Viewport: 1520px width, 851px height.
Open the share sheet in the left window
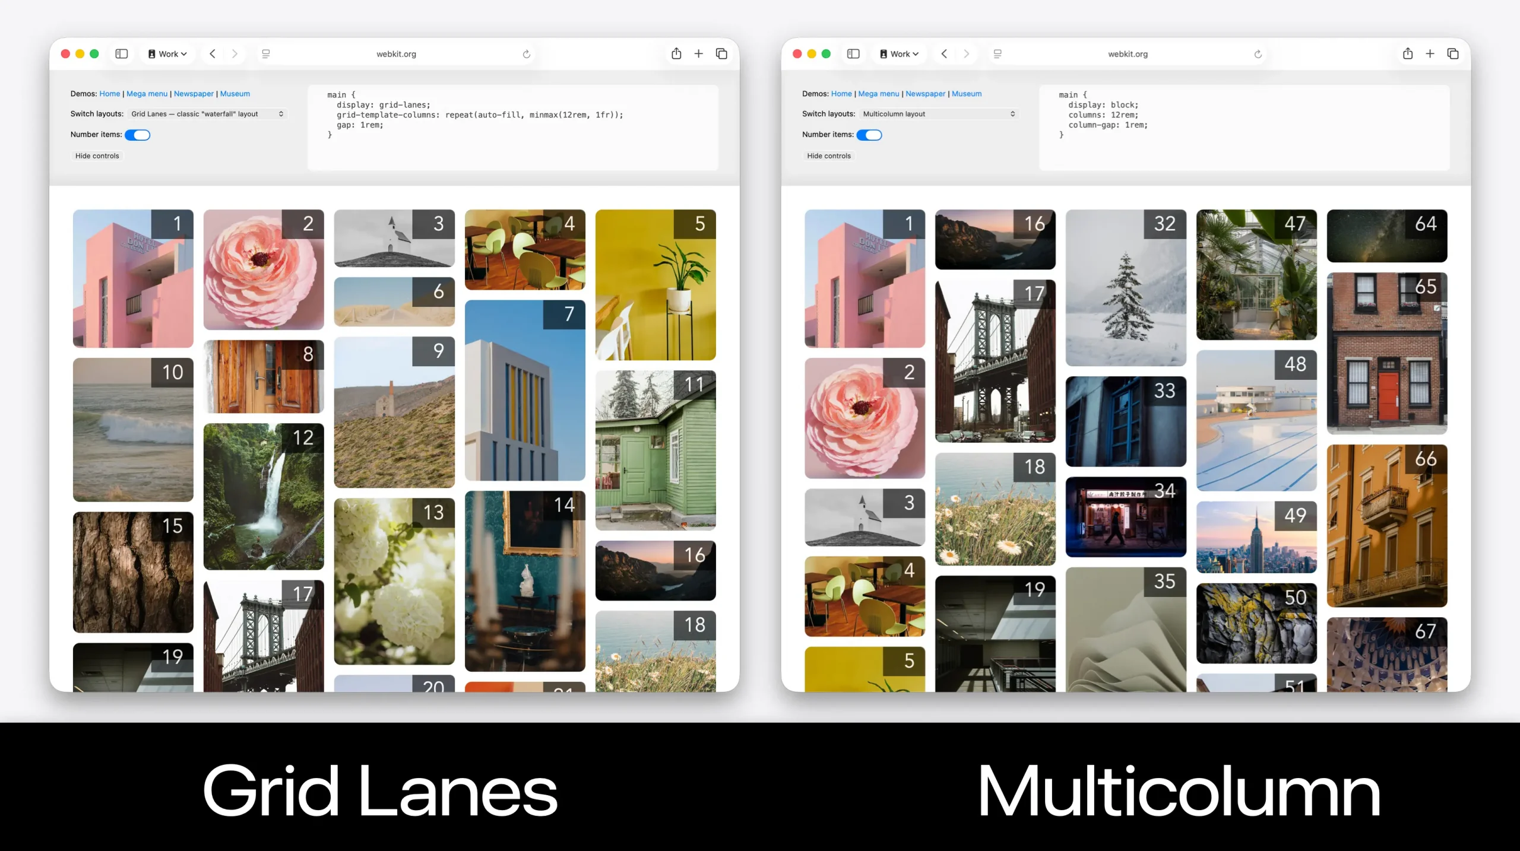click(676, 53)
